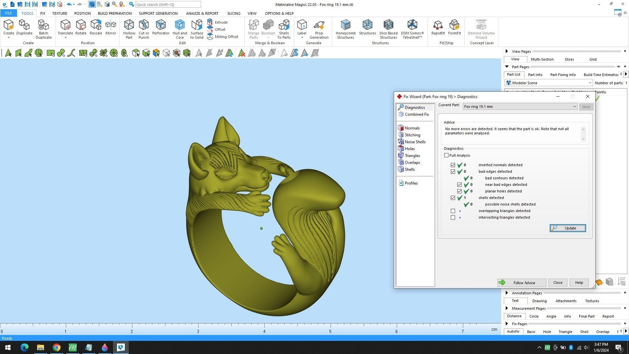
Task: Click the Autofix tab in Fix Pages
Action: [x=513, y=331]
